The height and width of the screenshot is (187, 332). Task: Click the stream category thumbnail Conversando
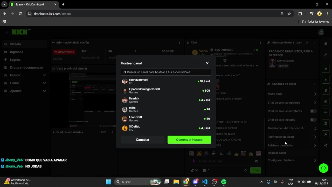click(272, 63)
